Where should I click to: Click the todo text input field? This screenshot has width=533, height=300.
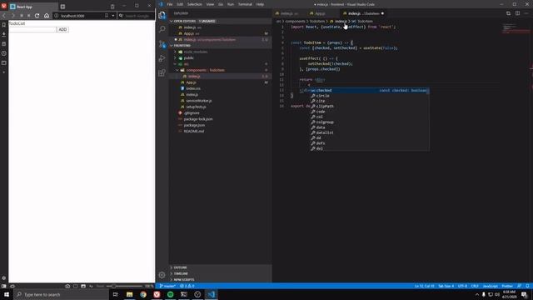coord(32,30)
